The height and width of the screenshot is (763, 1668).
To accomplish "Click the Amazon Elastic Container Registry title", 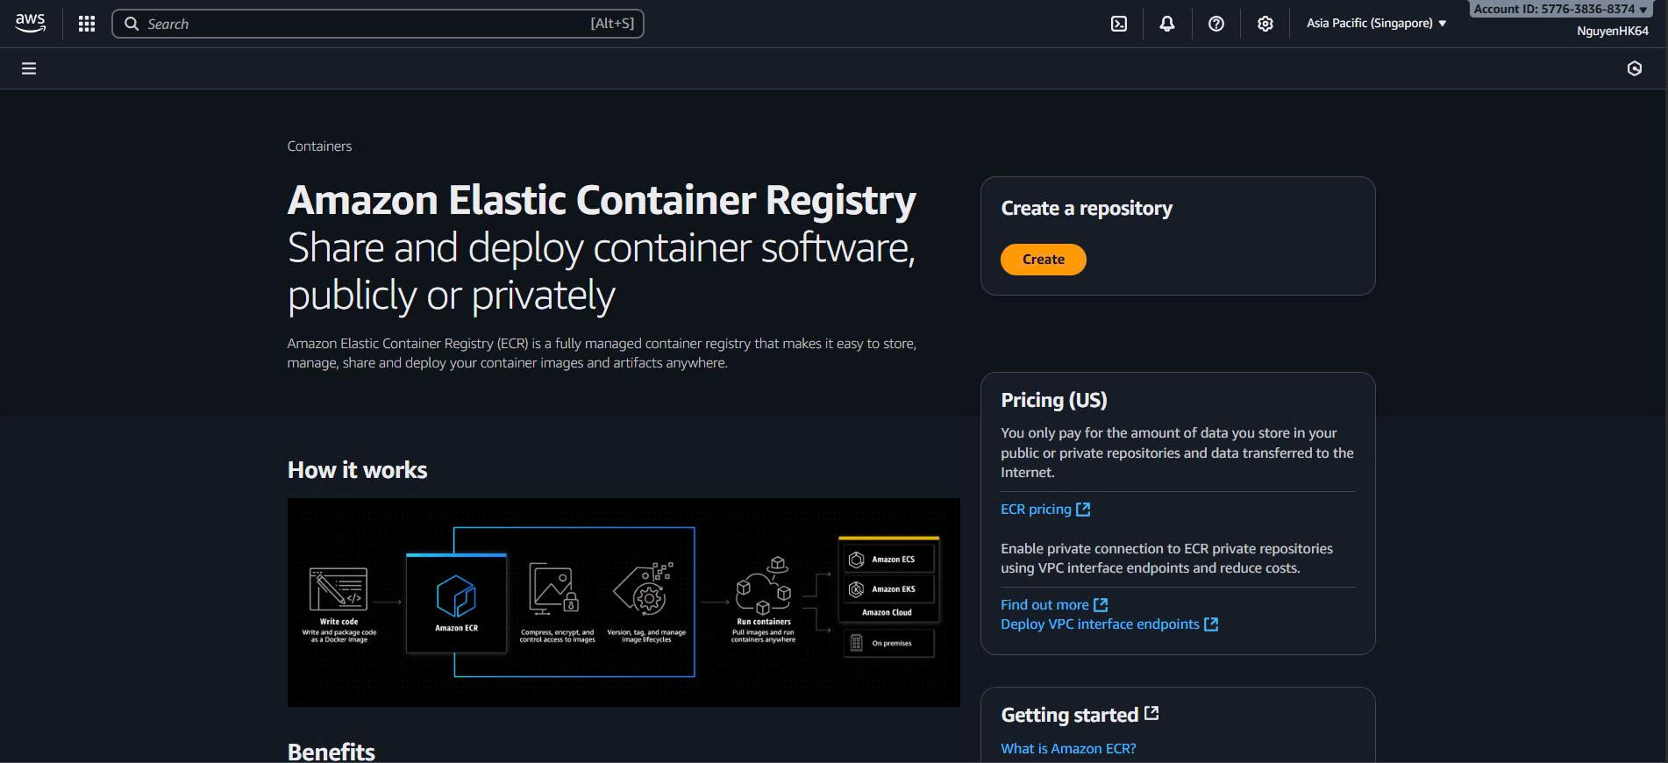I will point(602,200).
